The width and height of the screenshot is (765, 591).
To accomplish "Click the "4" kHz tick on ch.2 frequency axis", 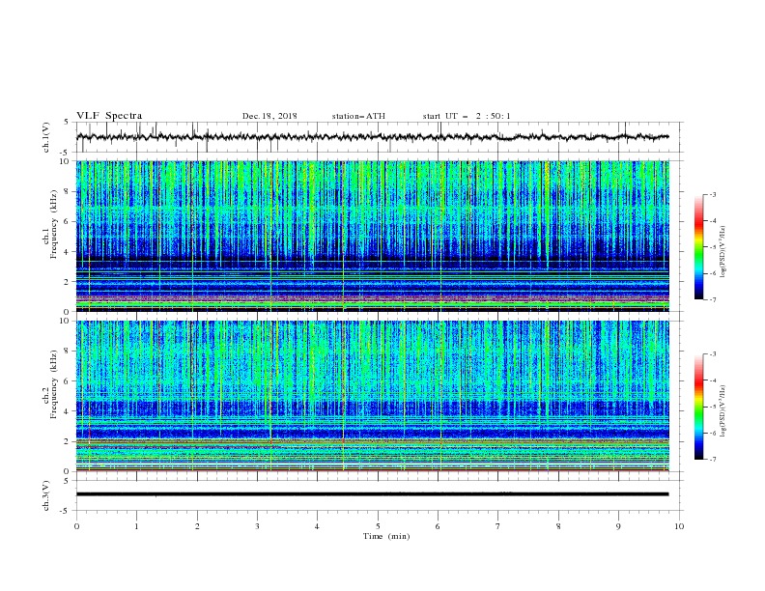I will point(67,411).
